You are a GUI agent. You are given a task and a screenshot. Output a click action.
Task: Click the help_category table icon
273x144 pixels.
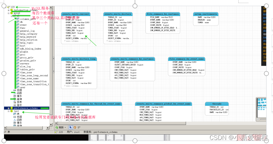click(18, 34)
